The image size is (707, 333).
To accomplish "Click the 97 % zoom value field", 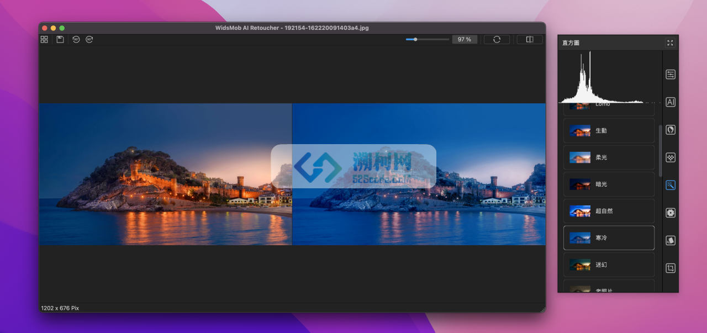I will (465, 39).
